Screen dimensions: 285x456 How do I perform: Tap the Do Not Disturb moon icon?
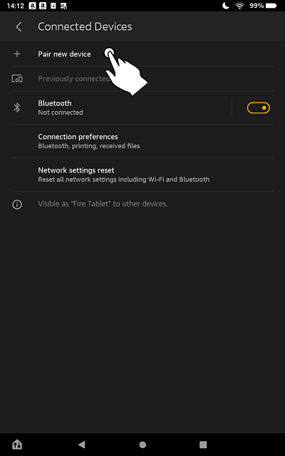pos(226,6)
